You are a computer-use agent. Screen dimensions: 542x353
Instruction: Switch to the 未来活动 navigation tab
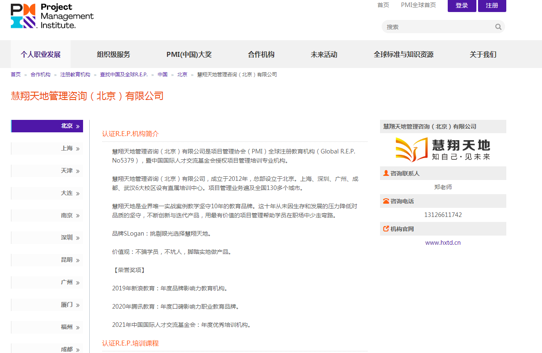324,54
